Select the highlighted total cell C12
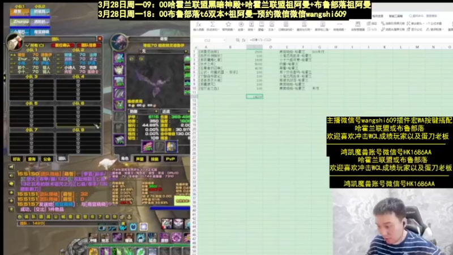Screen dimensions: 453x255 coord(254,96)
